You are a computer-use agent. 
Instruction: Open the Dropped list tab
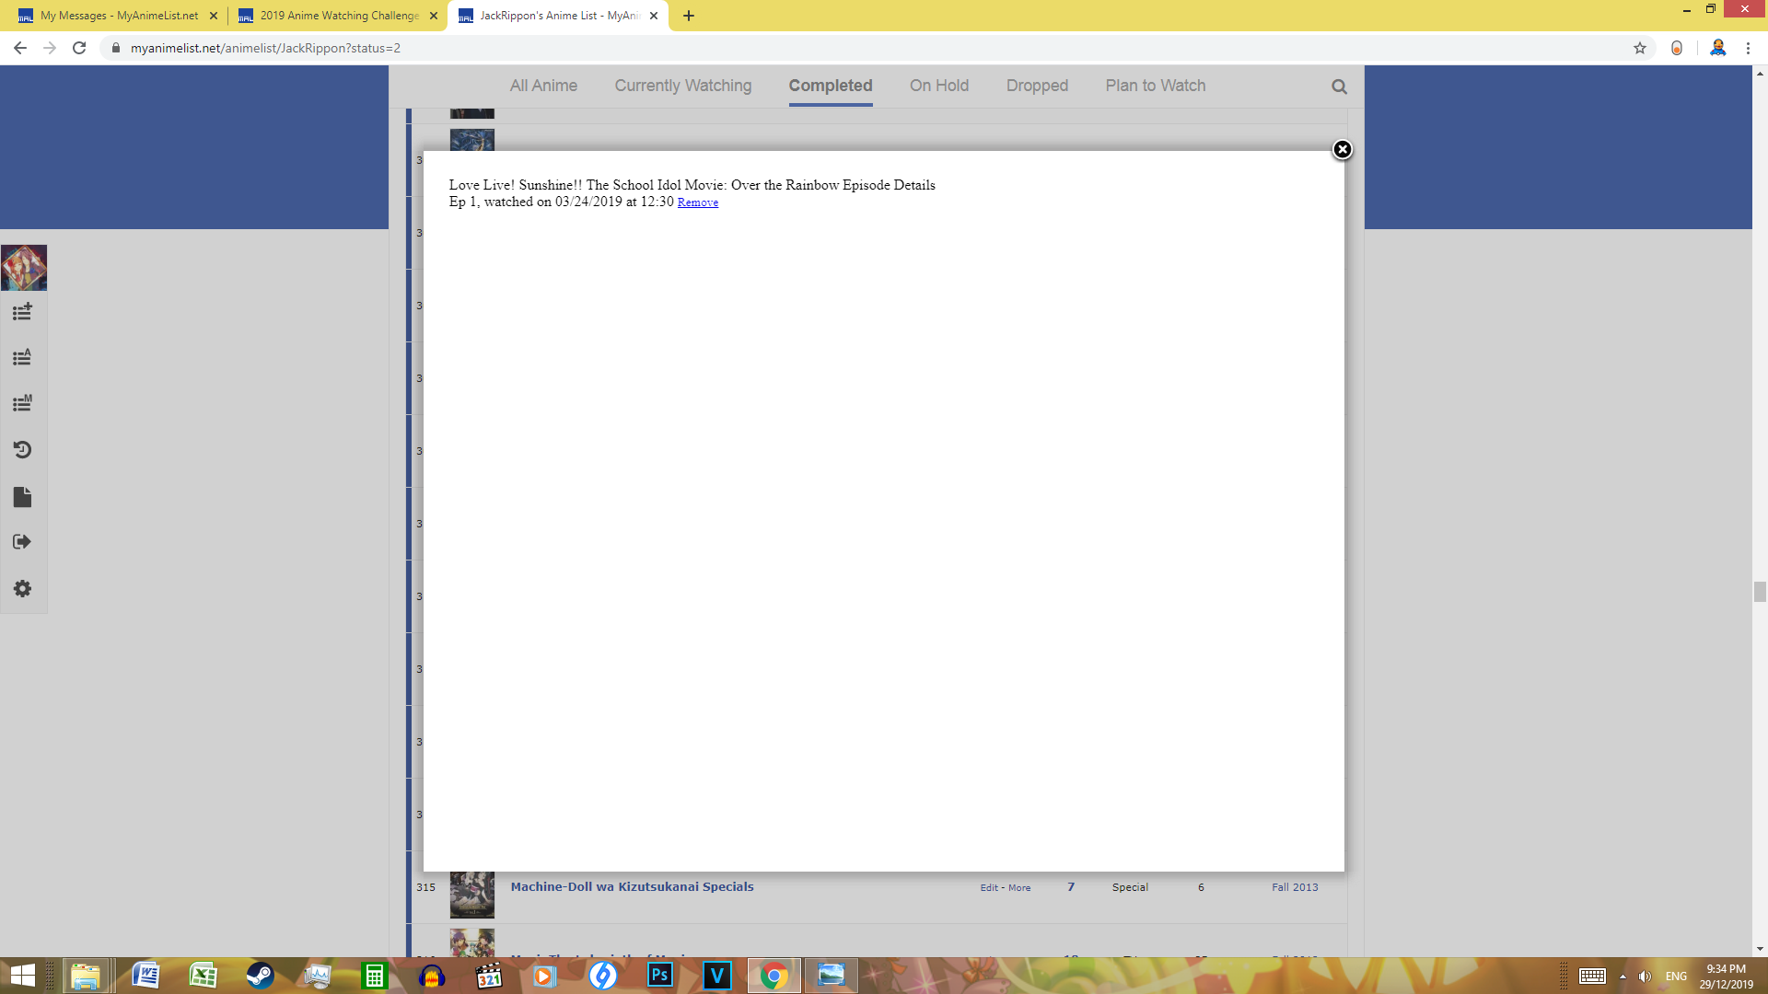click(1037, 86)
